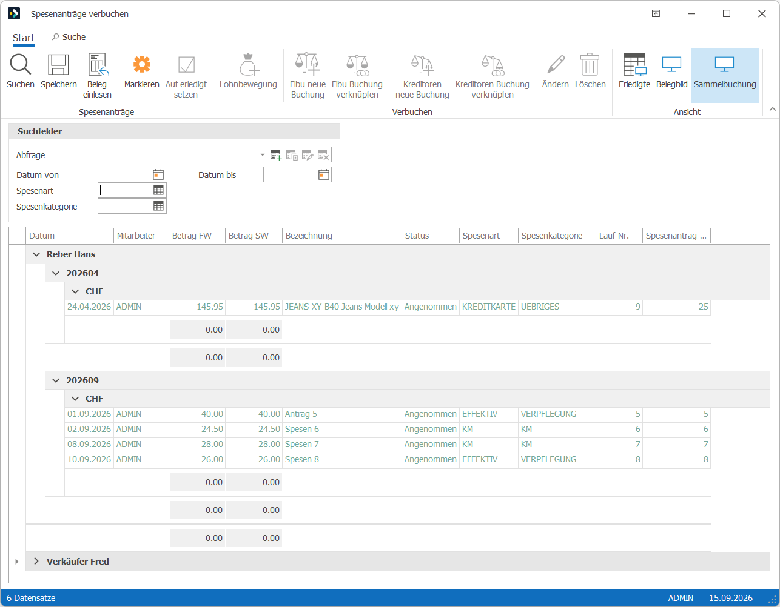Click the Suchen magnifier icon in ribbon
Screen dimensions: 780x607
tap(20, 64)
